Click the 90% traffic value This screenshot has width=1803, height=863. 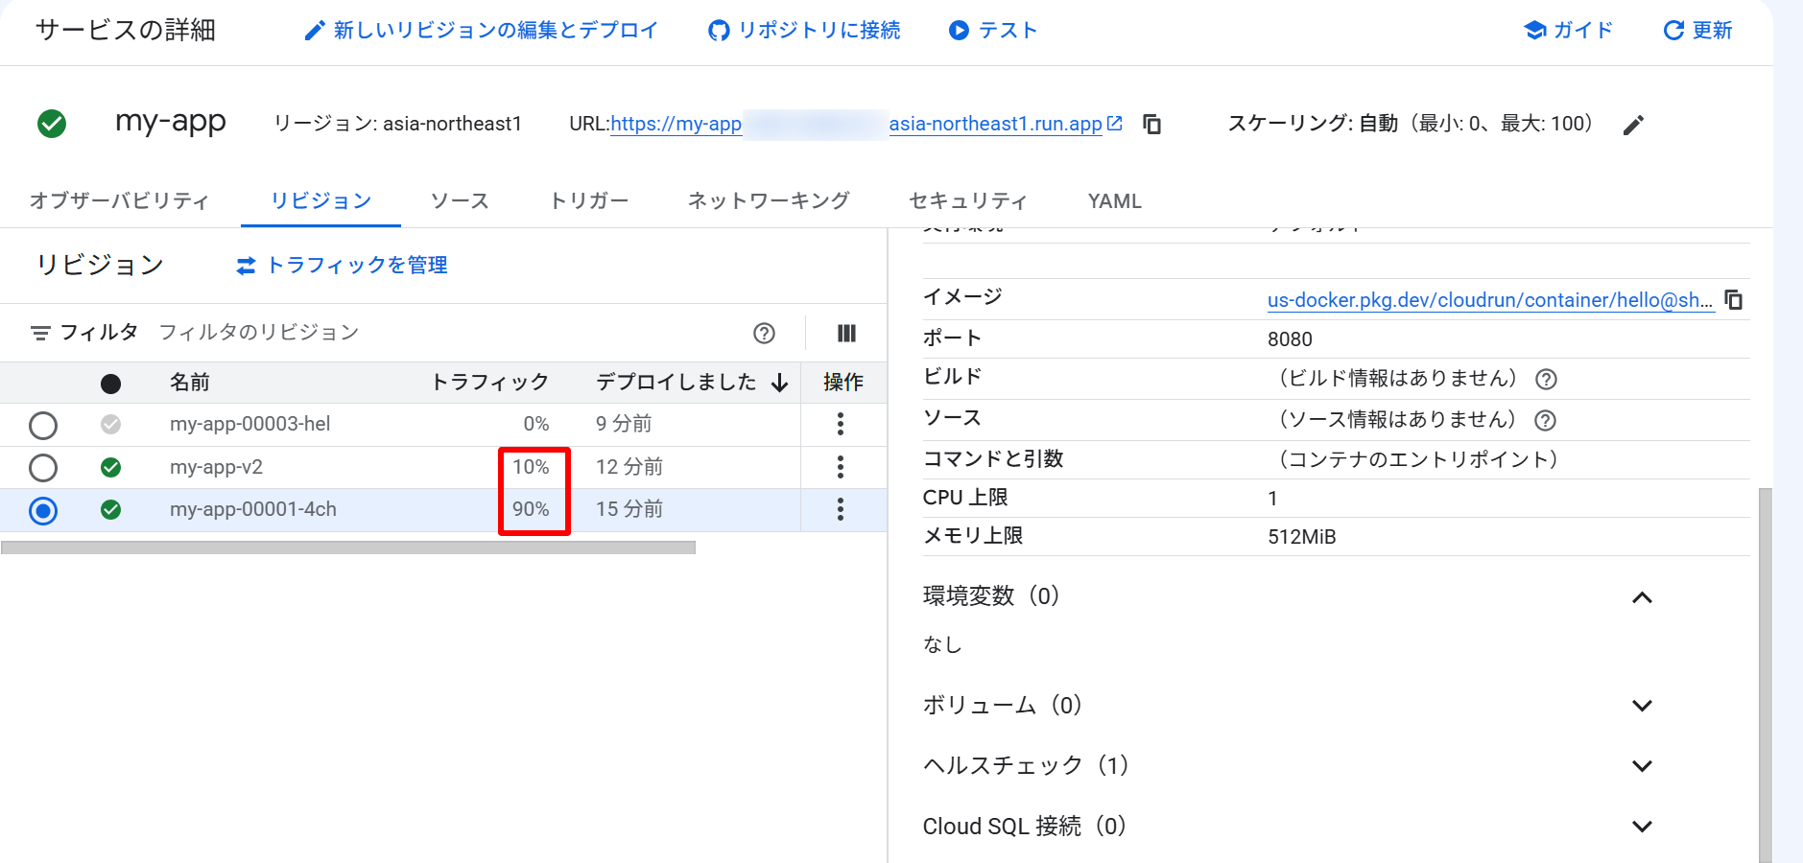(531, 509)
